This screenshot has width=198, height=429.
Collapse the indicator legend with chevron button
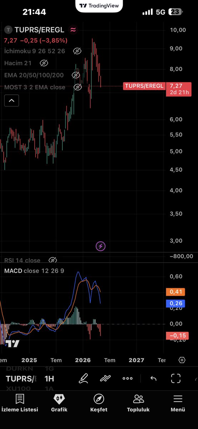point(11,101)
